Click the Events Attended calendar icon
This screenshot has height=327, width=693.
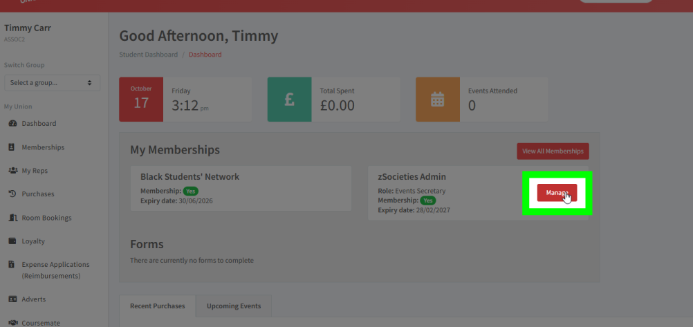click(x=437, y=100)
